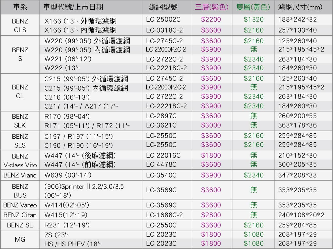Click the MG series cell
Screen dimensions: 333x249
pos(20,239)
